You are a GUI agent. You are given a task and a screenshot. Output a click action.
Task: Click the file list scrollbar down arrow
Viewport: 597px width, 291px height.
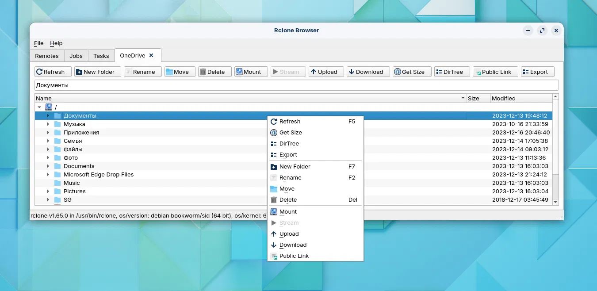coord(556,202)
